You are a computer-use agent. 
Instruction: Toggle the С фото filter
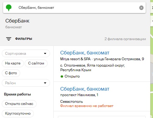[x=11, y=73]
